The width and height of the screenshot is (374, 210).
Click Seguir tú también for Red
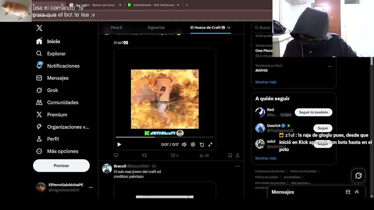click(x=314, y=112)
